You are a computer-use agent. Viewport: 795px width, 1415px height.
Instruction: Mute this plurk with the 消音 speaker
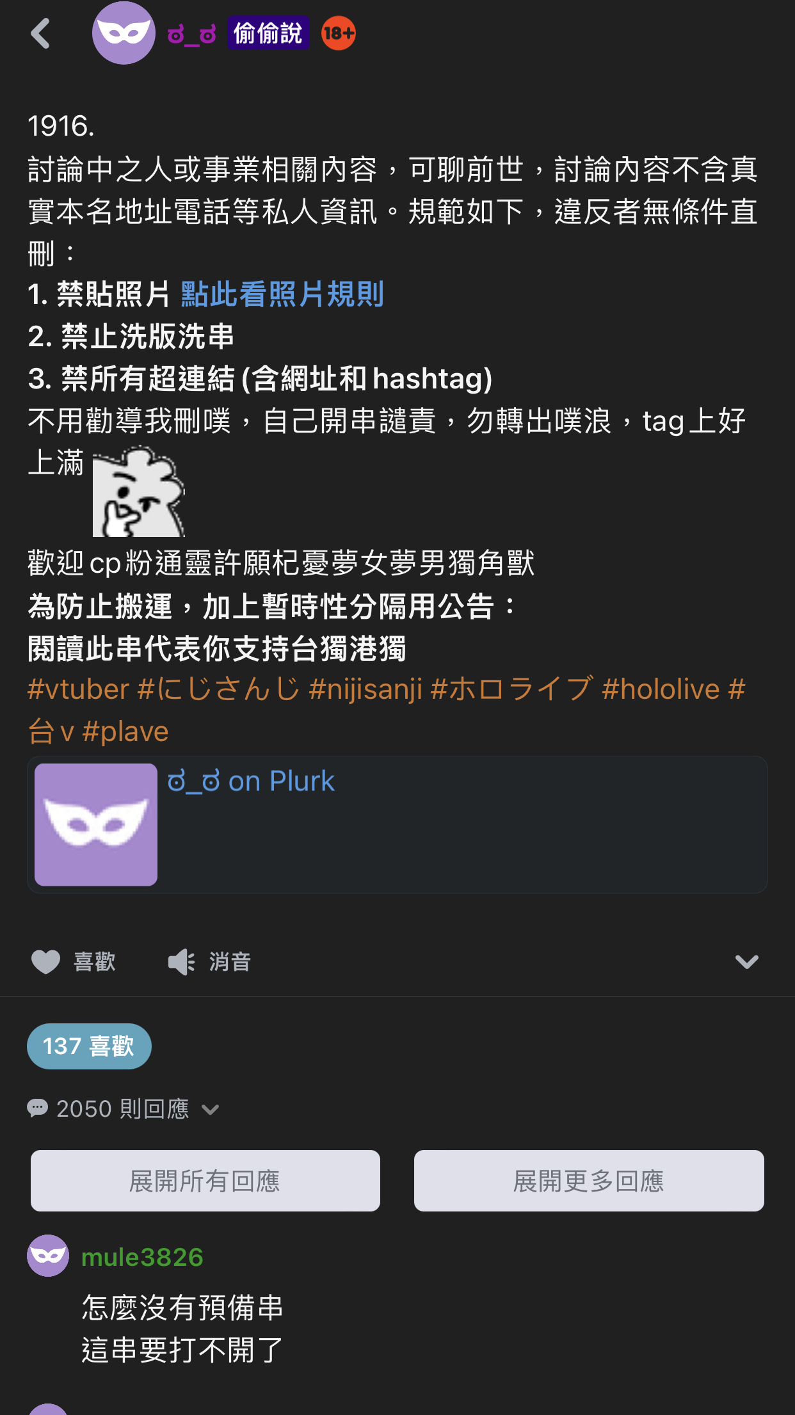pos(209,961)
